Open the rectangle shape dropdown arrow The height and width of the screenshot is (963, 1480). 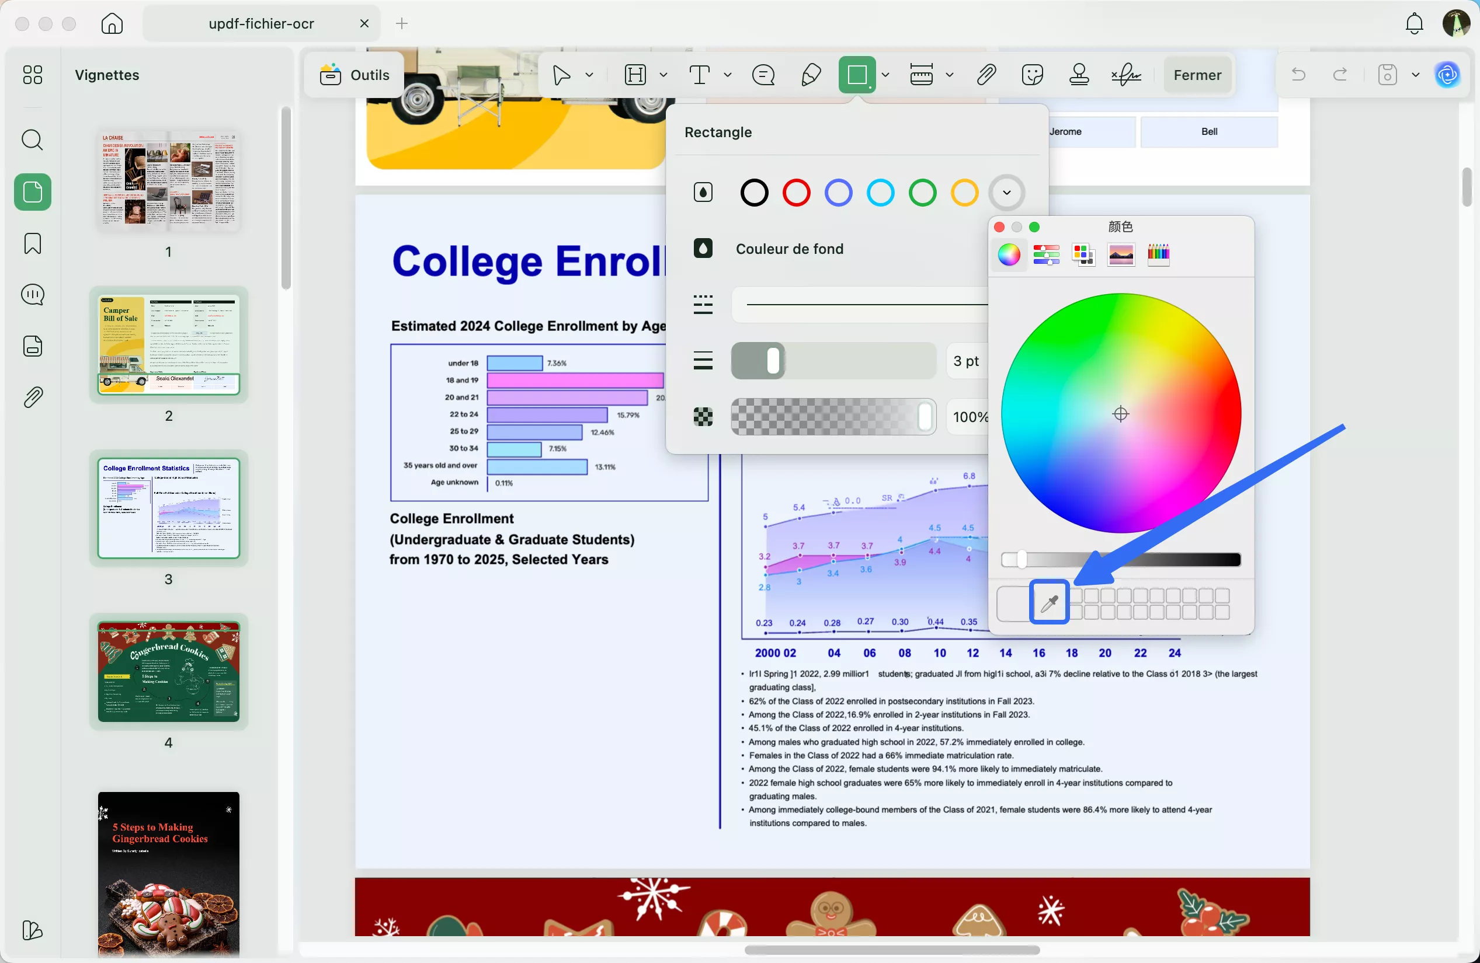pos(885,75)
